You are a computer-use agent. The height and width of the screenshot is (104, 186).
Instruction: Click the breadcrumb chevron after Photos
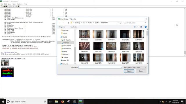pyautogui.click(x=94, y=23)
